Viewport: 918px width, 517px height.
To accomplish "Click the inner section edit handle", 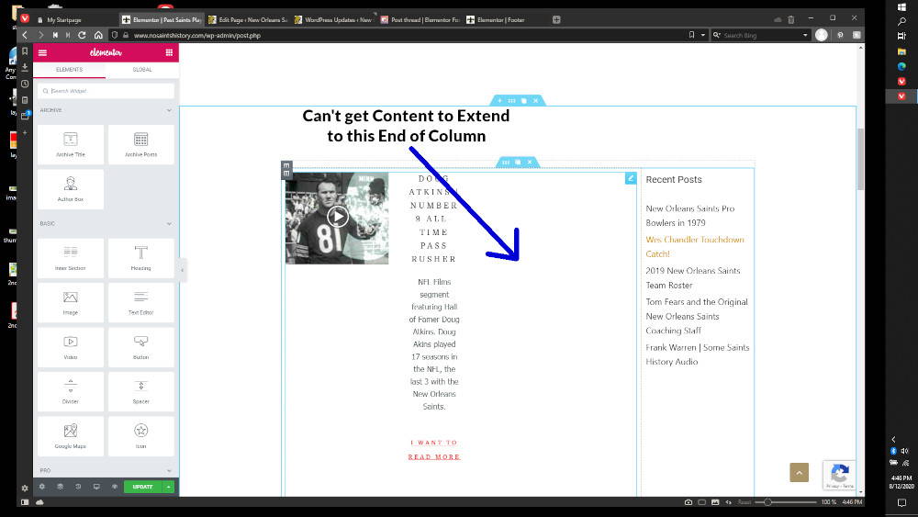I will (505, 163).
